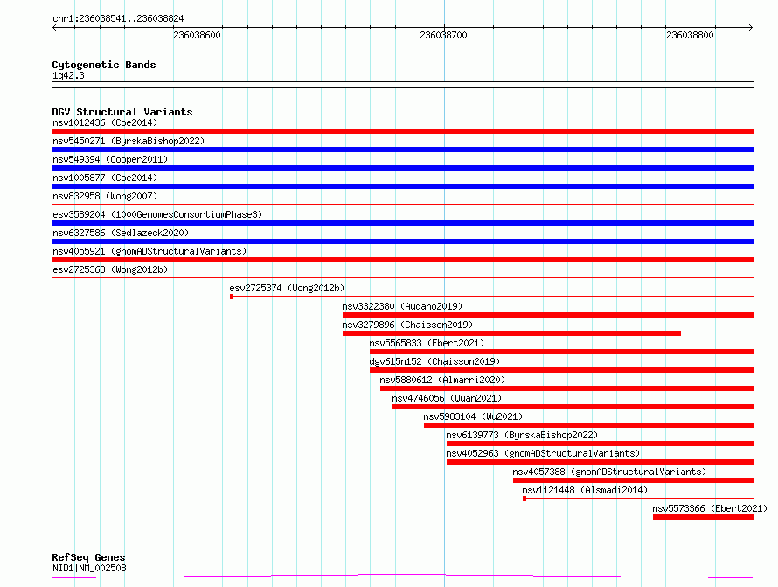Click dgv615n152 (Chaisson2019) label
The width and height of the screenshot is (778, 587).
coord(434,361)
